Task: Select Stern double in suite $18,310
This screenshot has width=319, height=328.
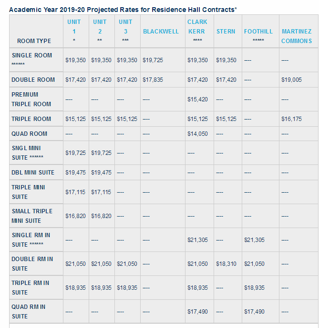Action: [226, 264]
